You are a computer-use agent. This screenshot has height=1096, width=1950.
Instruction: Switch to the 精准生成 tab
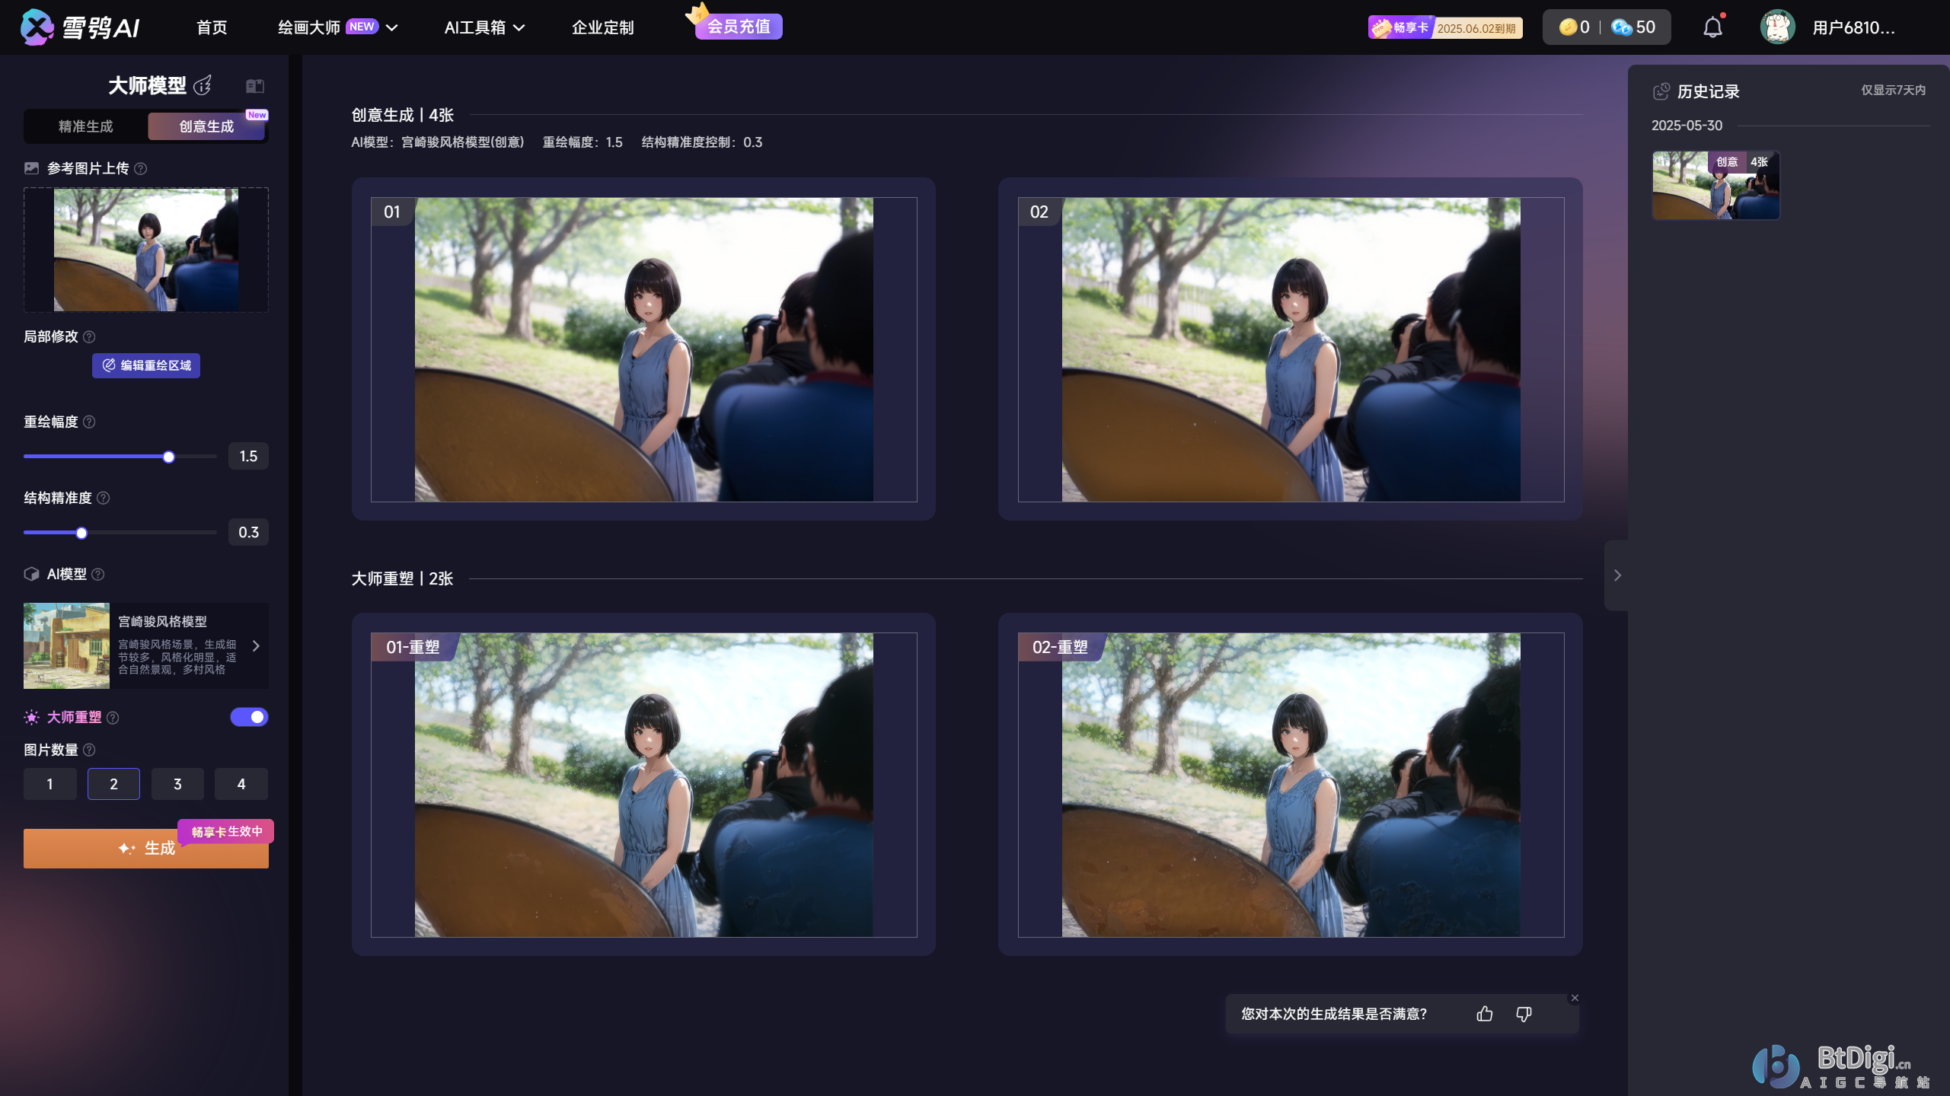click(85, 126)
